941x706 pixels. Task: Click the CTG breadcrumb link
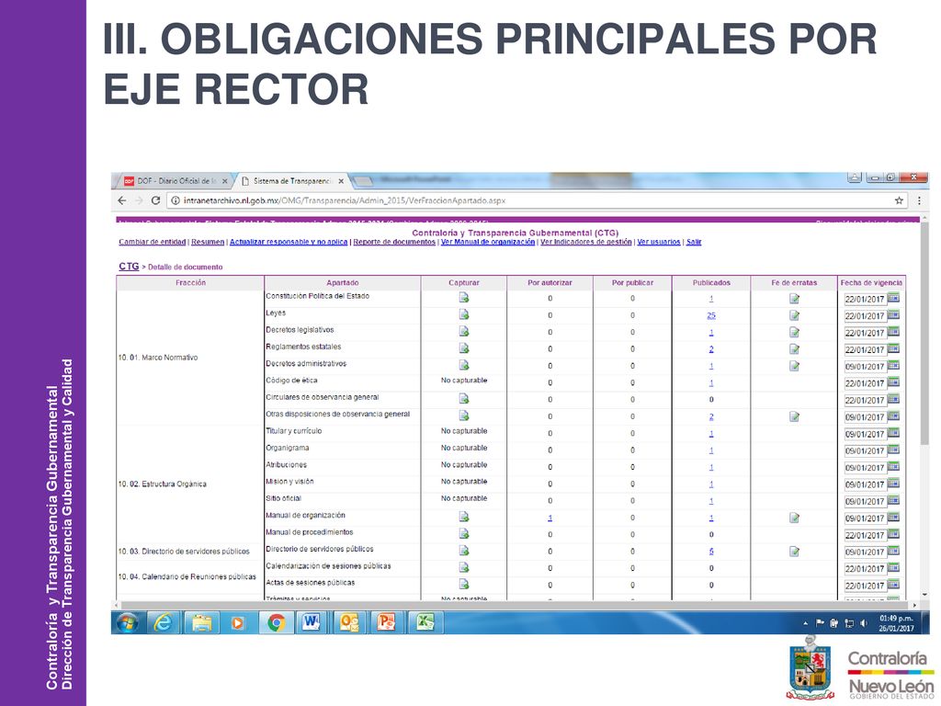pos(129,266)
